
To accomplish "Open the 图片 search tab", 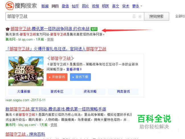I will point(85,6).
